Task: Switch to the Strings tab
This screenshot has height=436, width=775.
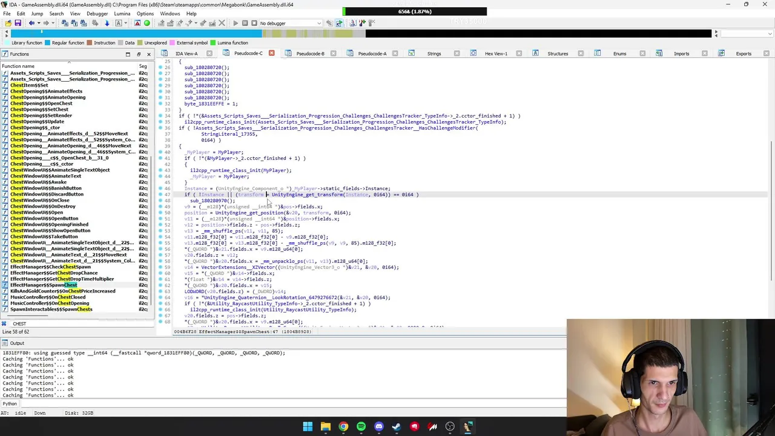Action: click(x=434, y=53)
